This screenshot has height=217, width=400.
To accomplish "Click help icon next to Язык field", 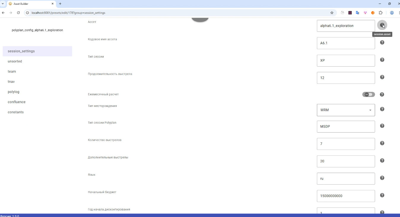I will pos(382,178).
